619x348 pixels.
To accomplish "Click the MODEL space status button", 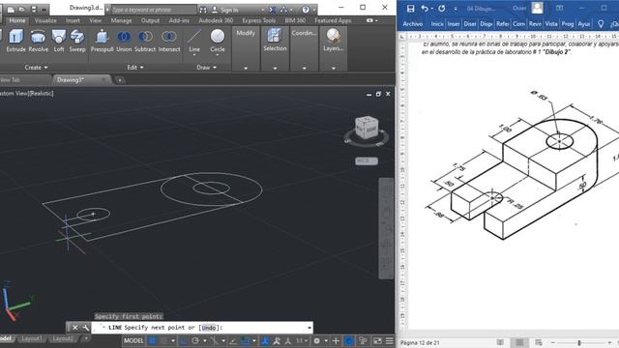I will [x=133, y=341].
